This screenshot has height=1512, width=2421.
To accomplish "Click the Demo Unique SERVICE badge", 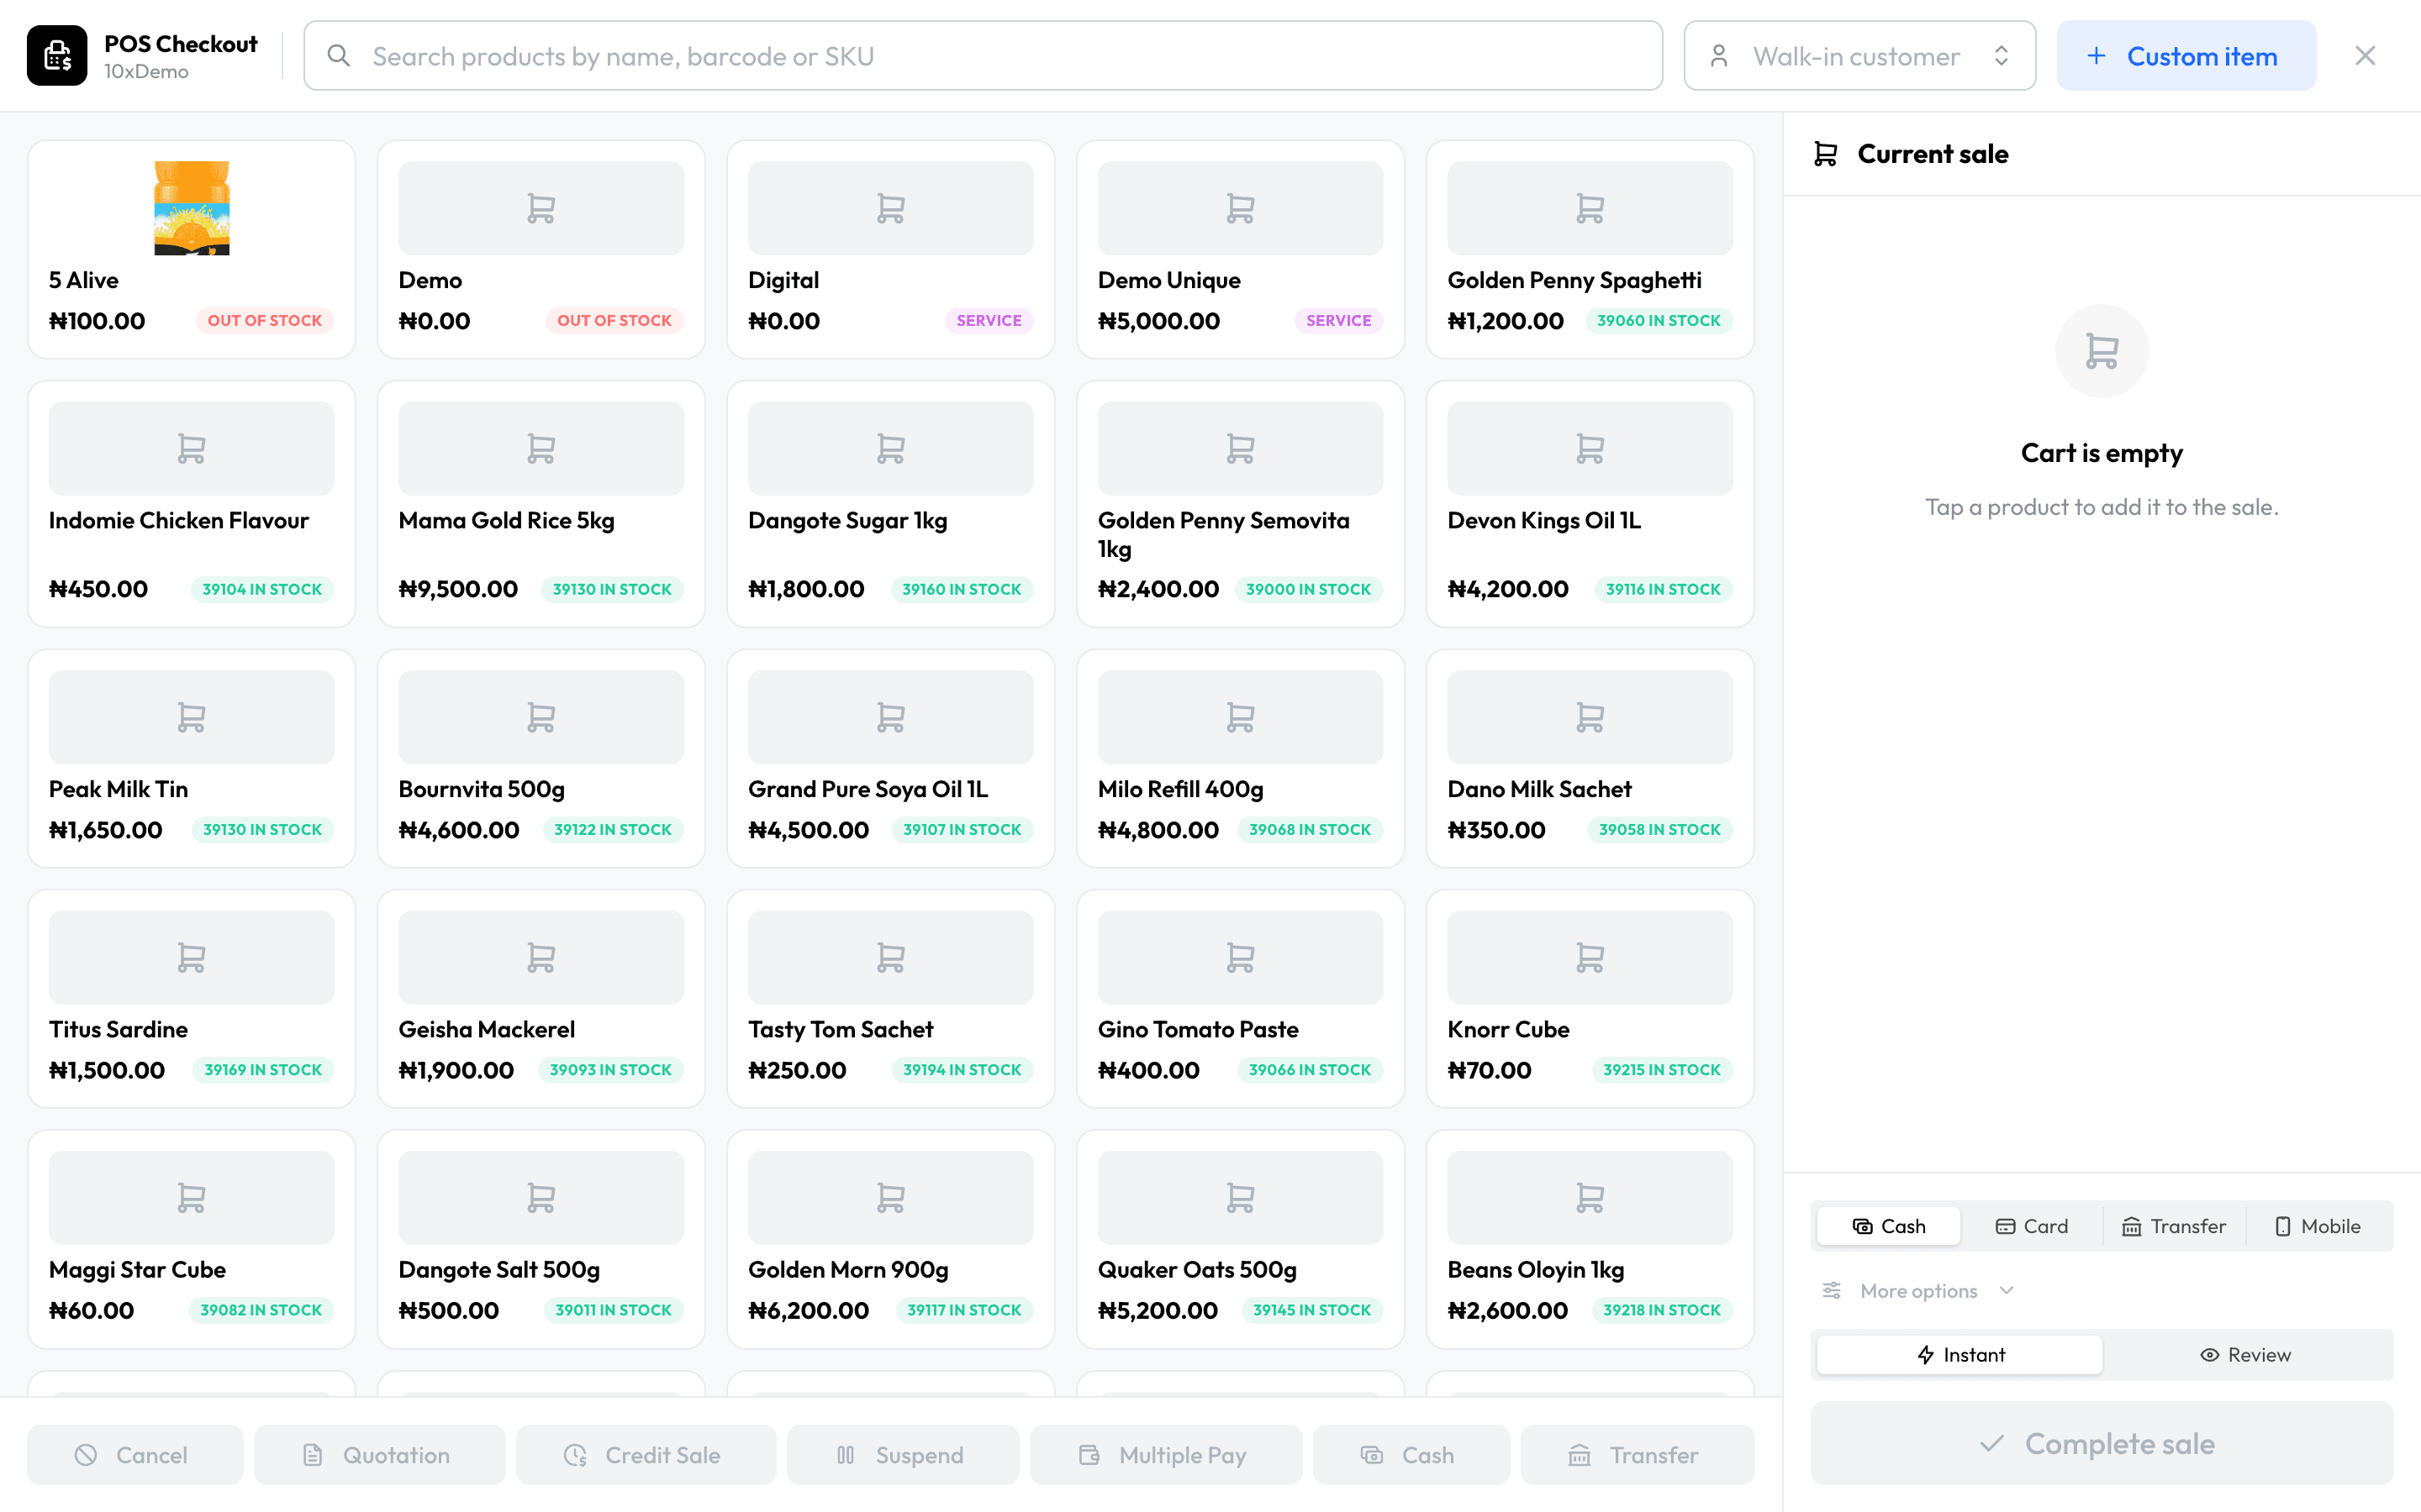I will (x=1338, y=321).
